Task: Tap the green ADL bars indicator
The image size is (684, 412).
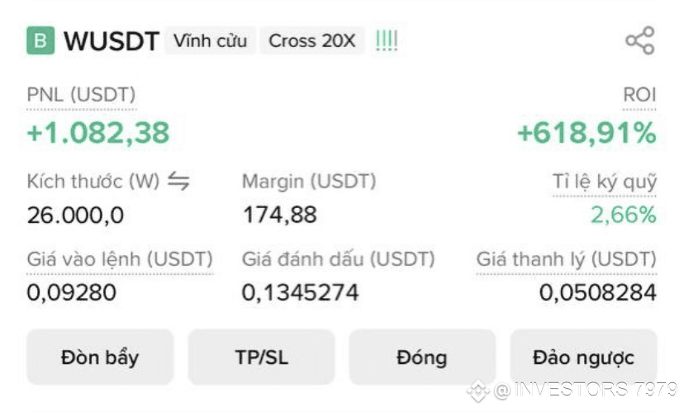Action: point(387,41)
